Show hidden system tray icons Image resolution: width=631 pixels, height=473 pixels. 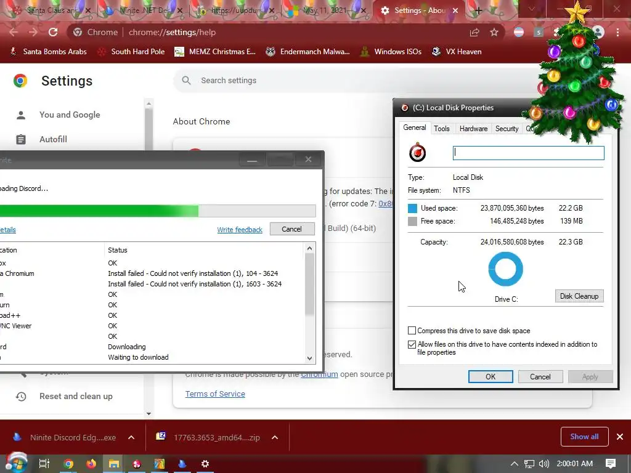pos(515,464)
